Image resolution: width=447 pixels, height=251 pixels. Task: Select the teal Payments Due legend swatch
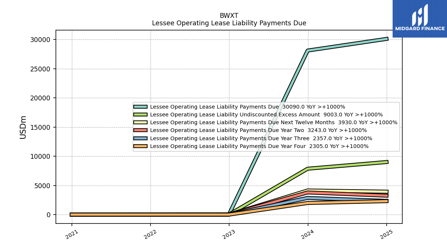tap(140, 107)
